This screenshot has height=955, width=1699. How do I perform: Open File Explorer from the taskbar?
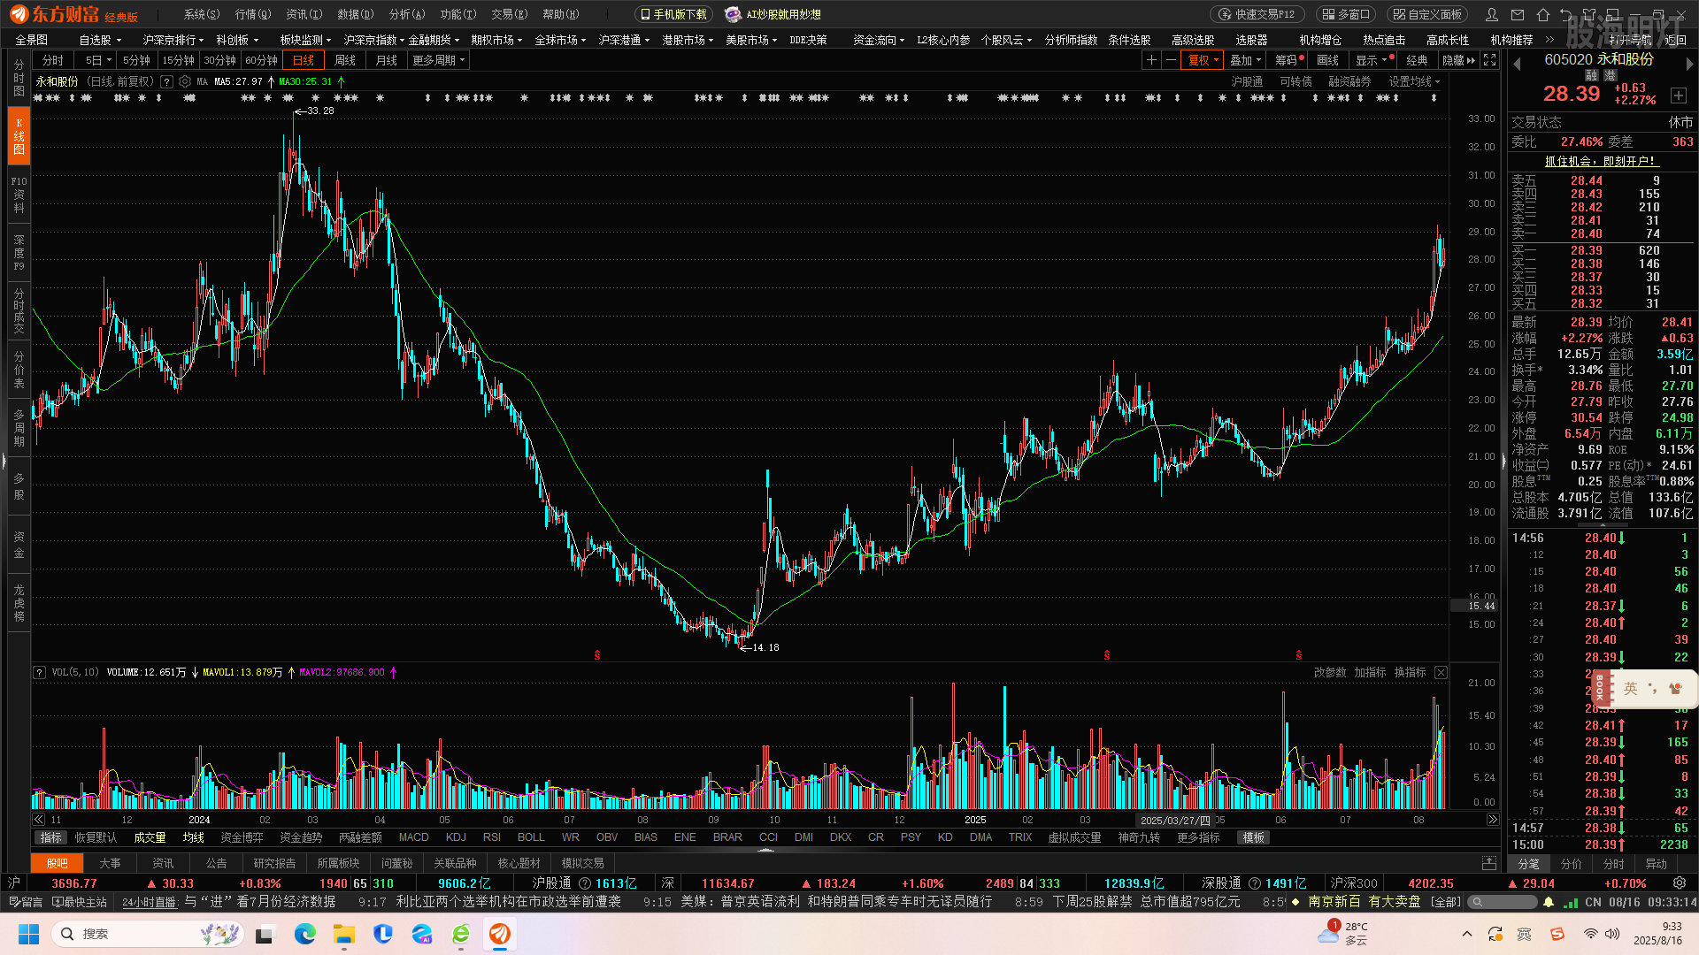coord(344,934)
